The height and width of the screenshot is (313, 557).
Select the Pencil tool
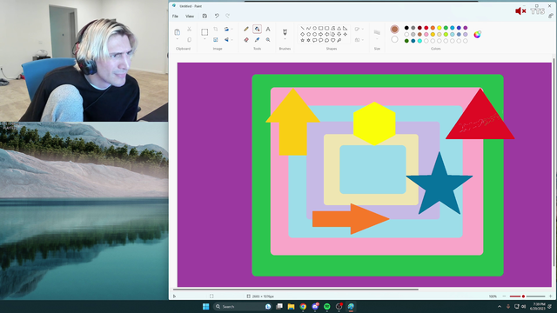click(x=246, y=29)
